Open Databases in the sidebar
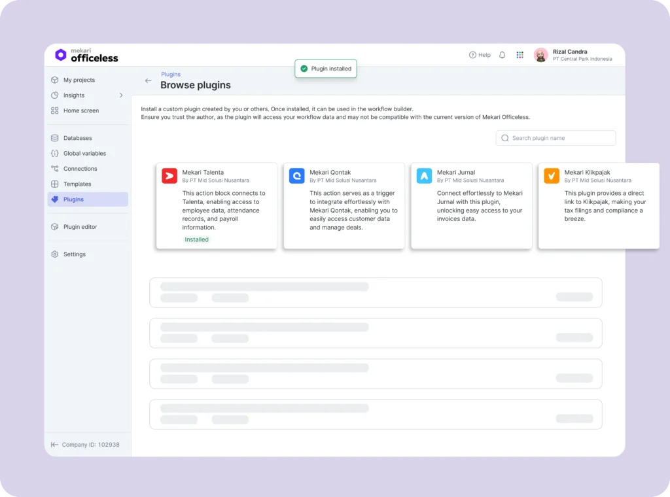 (x=88, y=138)
